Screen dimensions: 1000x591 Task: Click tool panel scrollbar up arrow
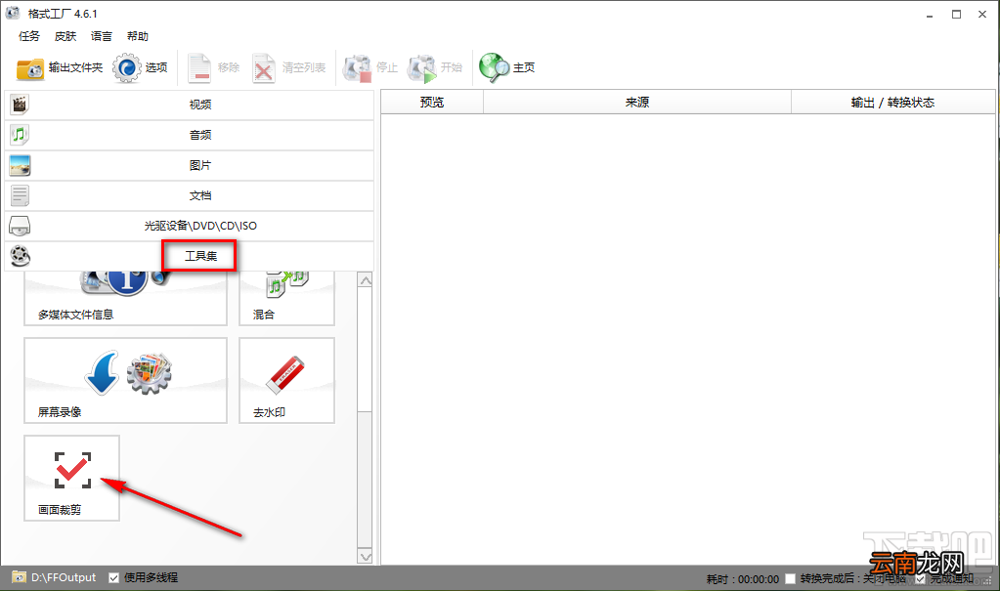365,280
